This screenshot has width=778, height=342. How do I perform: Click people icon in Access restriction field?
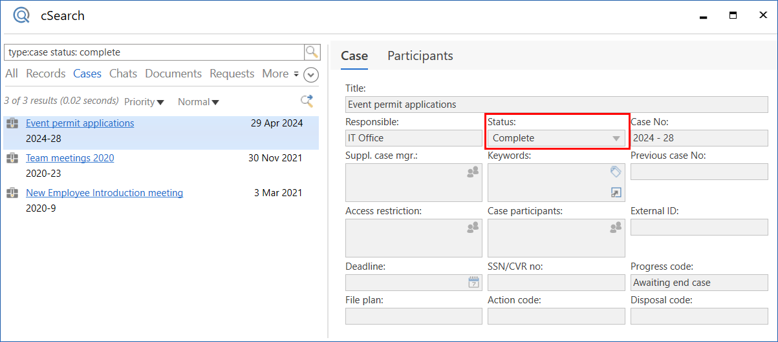pos(473,227)
